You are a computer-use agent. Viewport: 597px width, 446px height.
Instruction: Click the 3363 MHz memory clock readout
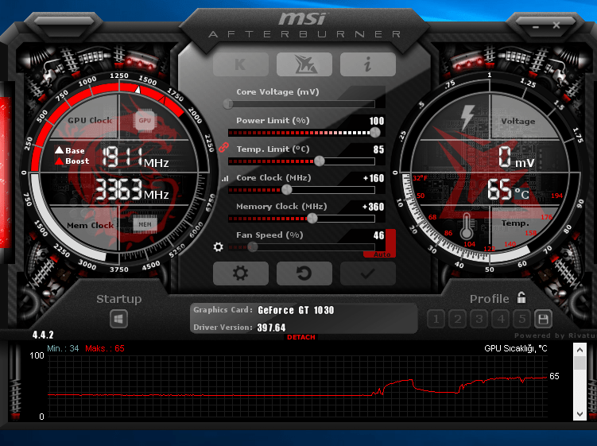click(x=132, y=189)
